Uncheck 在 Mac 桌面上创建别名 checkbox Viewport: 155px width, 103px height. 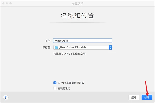[55, 83]
